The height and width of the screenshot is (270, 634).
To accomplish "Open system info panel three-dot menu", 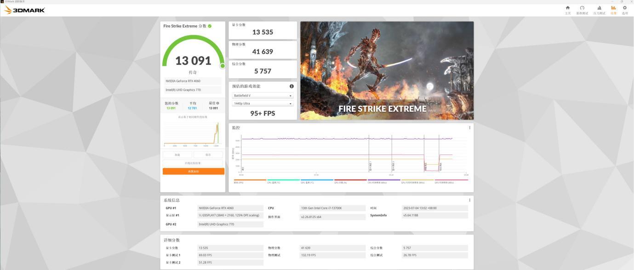I will [x=469, y=200].
